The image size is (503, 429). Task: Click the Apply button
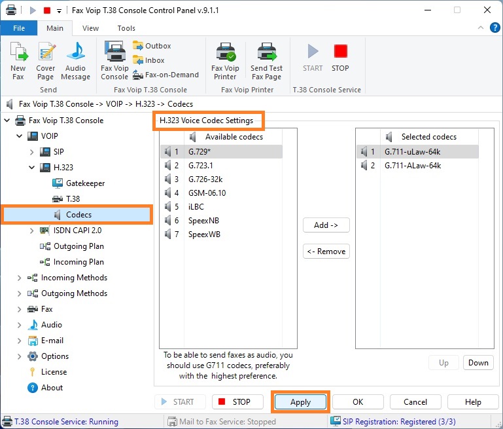[x=301, y=402]
